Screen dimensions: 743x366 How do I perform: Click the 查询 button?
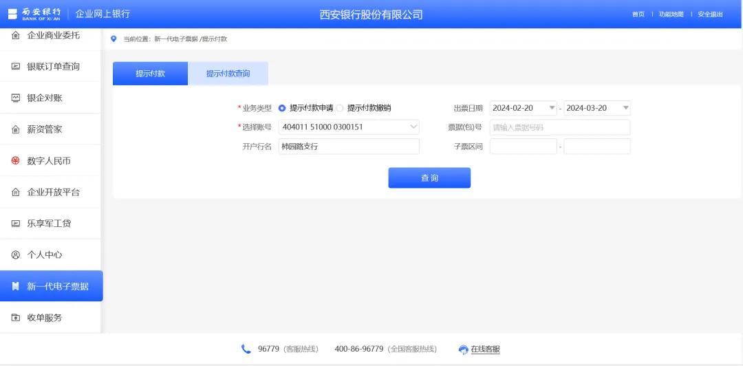(x=429, y=177)
